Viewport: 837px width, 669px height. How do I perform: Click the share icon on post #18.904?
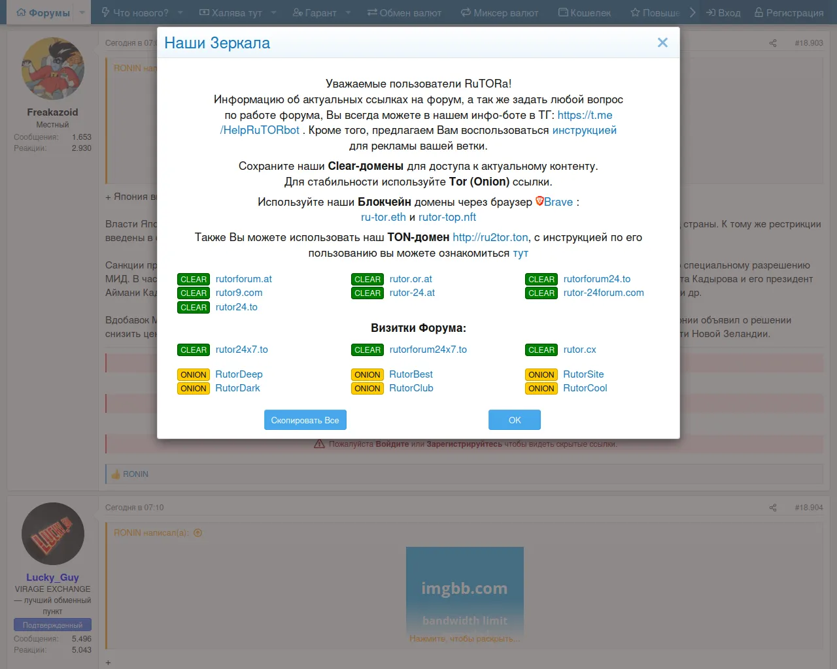click(x=773, y=508)
